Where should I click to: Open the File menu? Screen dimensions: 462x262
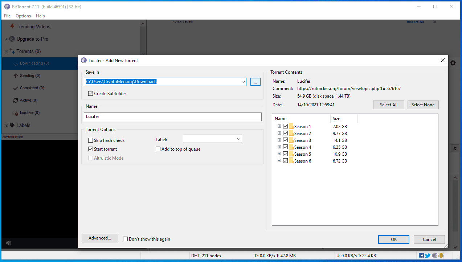pos(7,16)
